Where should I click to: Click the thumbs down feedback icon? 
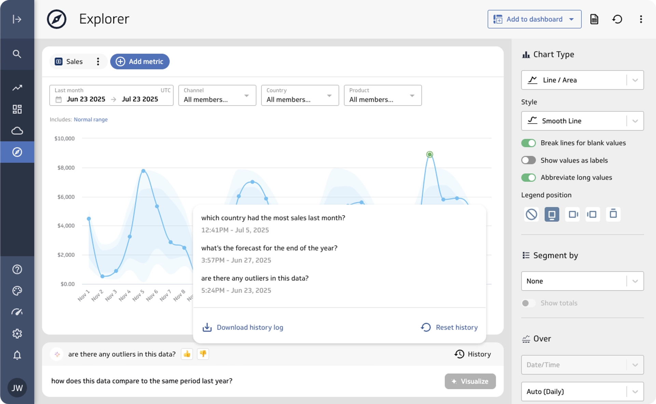[203, 354]
